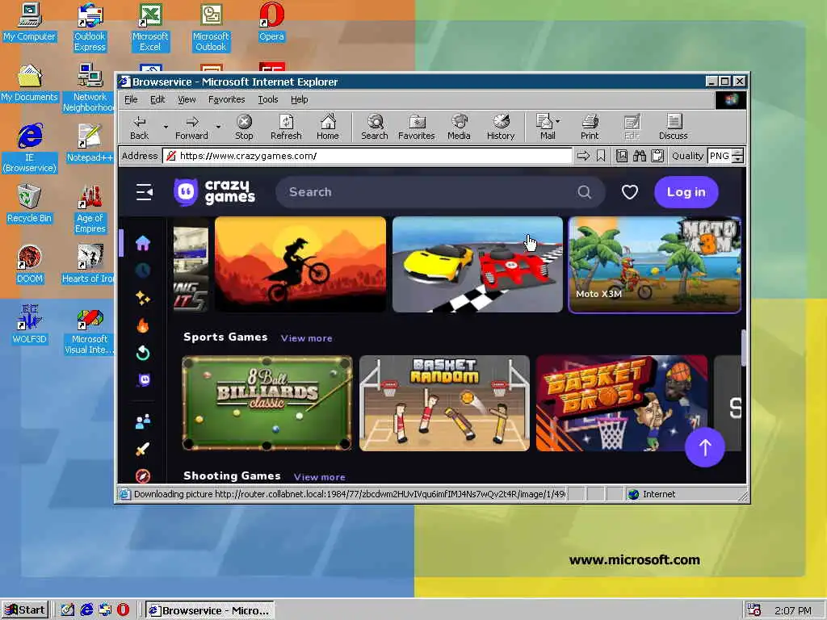
Task: Launch Internet Explorer from quick launch bar
Action: click(x=86, y=610)
